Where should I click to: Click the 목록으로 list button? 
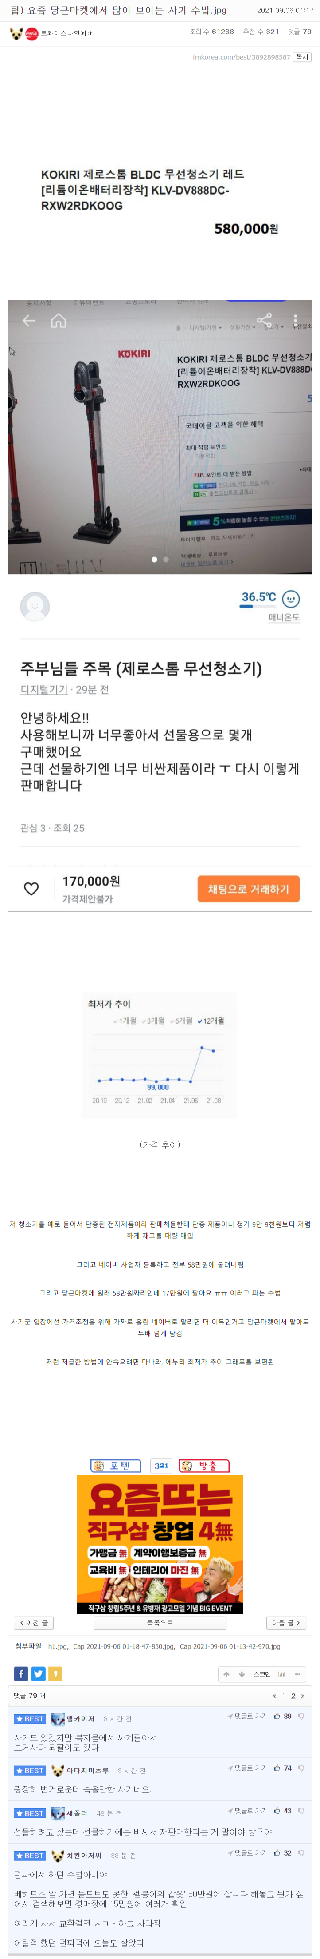(x=159, y=1622)
